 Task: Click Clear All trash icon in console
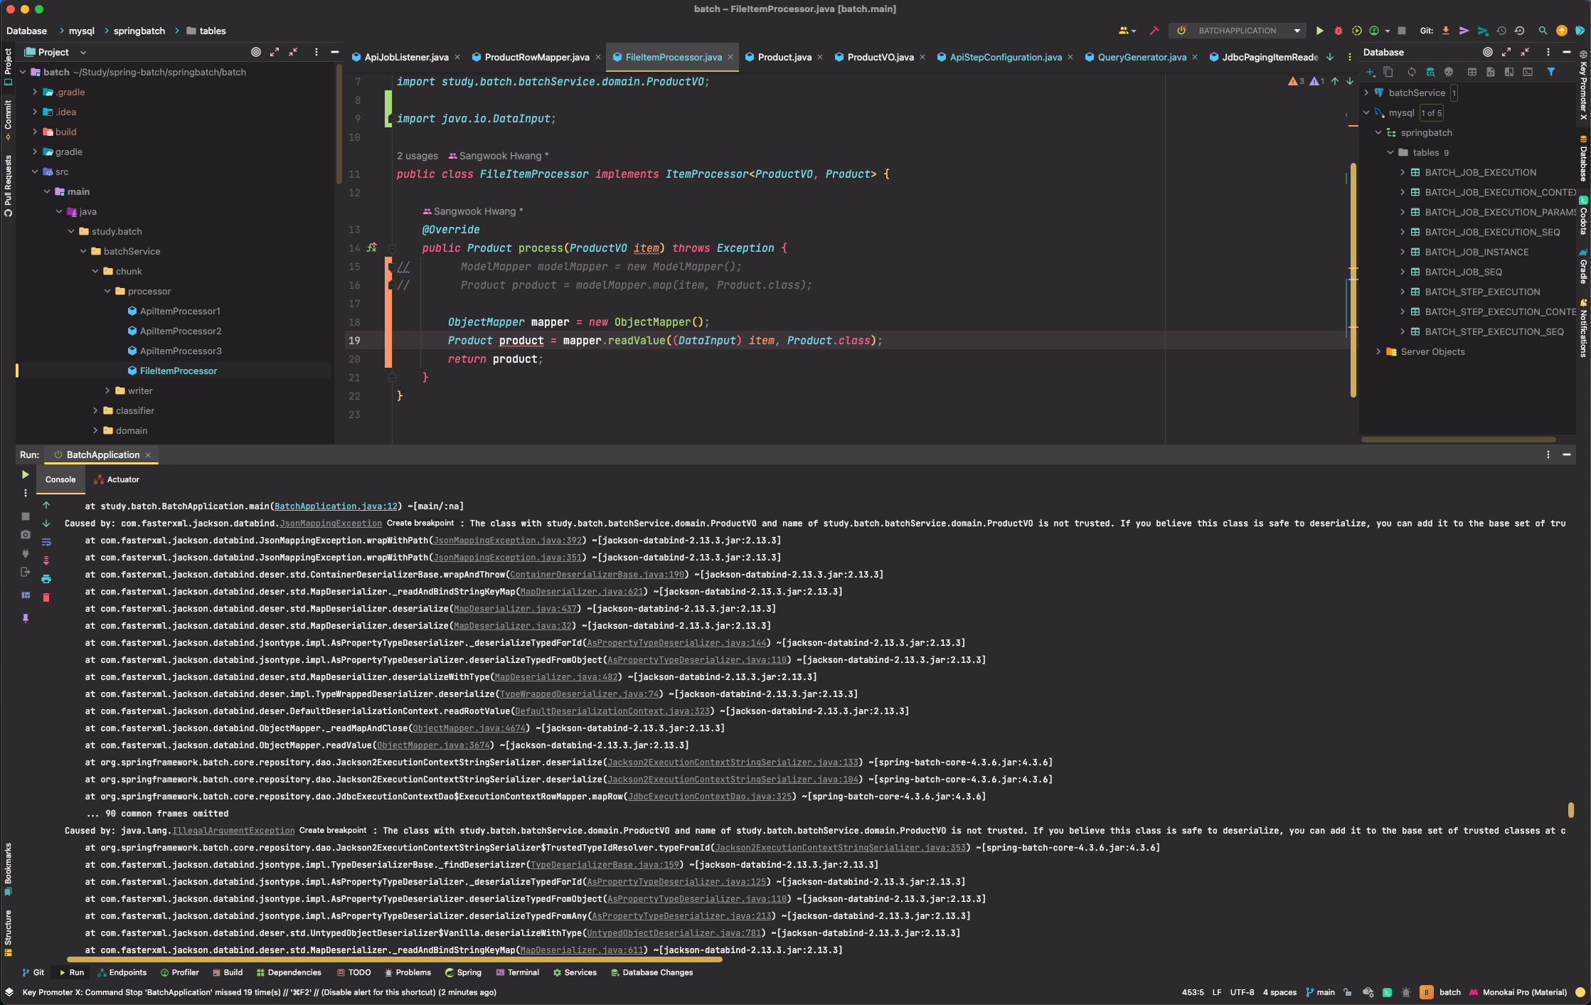coord(46,597)
